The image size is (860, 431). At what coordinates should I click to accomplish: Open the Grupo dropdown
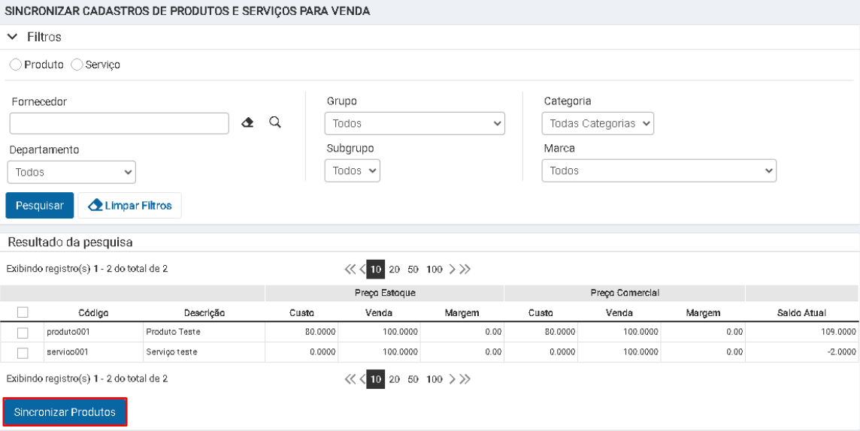click(415, 123)
